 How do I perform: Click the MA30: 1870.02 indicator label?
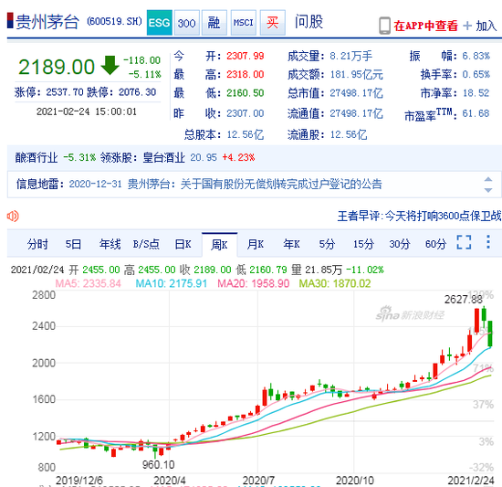[335, 283]
